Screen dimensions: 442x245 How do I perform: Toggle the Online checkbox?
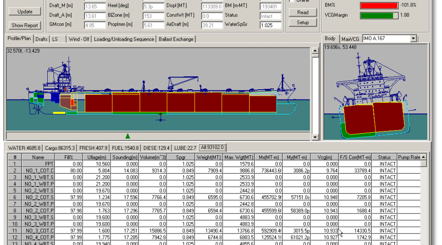[x=292, y=1]
